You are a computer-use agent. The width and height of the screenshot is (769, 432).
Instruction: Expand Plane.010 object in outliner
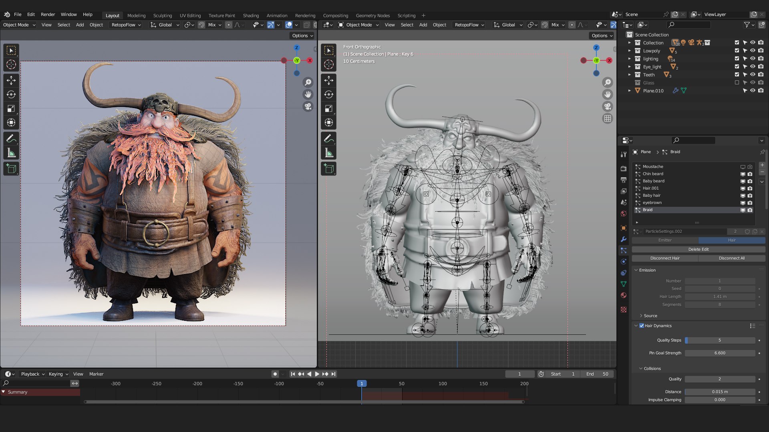coord(629,91)
